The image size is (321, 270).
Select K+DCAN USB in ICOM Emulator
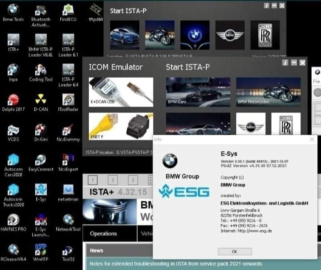point(121,92)
